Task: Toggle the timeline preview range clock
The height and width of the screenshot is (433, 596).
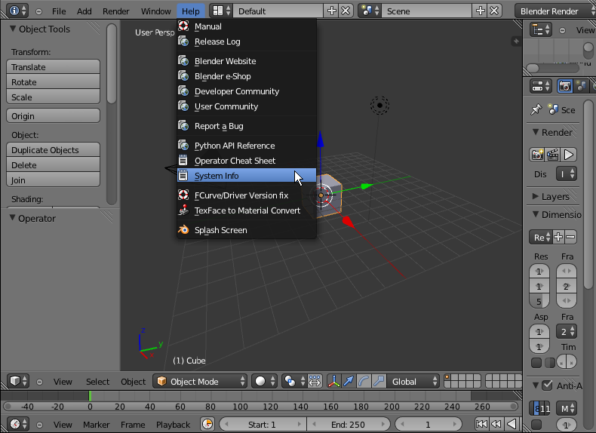Action: [x=207, y=424]
